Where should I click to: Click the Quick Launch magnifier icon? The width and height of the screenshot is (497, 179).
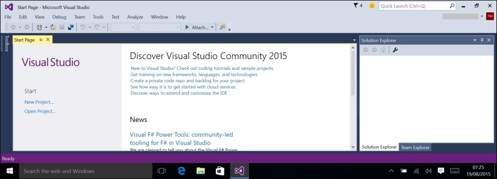coord(452,5)
